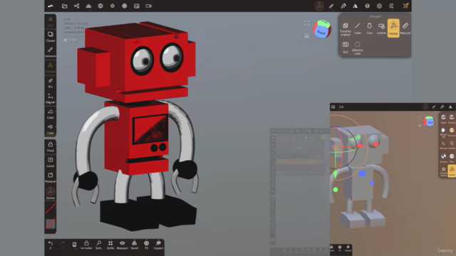Click the Undo arrow in bottom bar
Image resolution: width=456 pixels, height=256 pixels.
[x=51, y=245]
